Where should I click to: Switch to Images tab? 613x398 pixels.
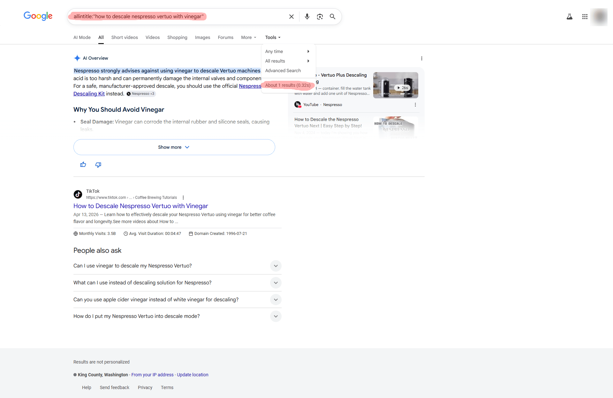click(202, 37)
